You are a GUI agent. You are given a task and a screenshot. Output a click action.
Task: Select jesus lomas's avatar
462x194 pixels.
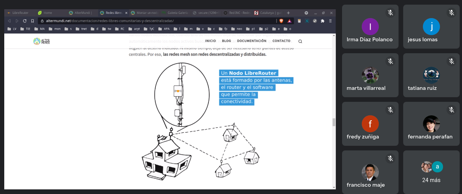click(x=431, y=27)
